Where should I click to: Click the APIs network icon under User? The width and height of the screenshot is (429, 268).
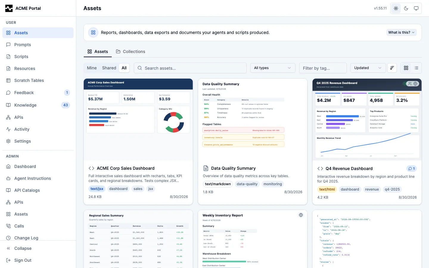click(8, 117)
